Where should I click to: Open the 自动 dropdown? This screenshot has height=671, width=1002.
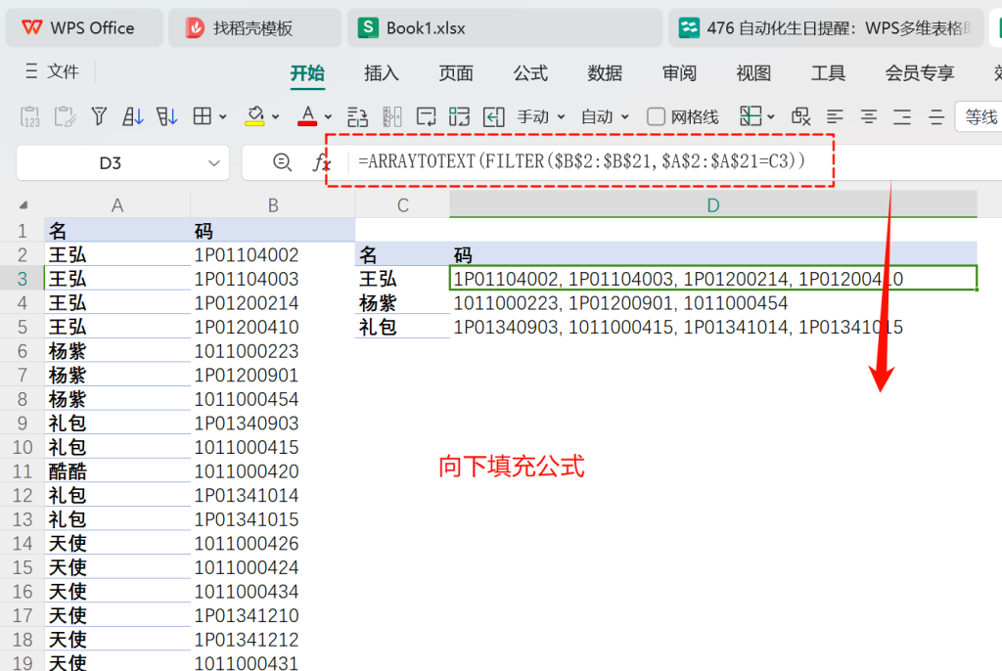605,117
